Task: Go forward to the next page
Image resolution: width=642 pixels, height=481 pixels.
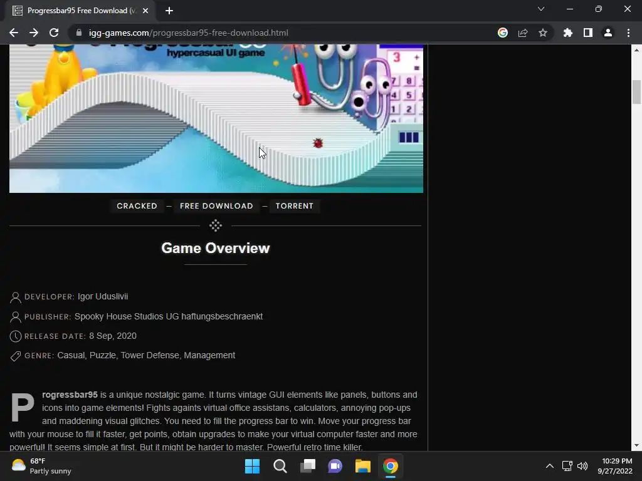Action: (x=34, y=33)
